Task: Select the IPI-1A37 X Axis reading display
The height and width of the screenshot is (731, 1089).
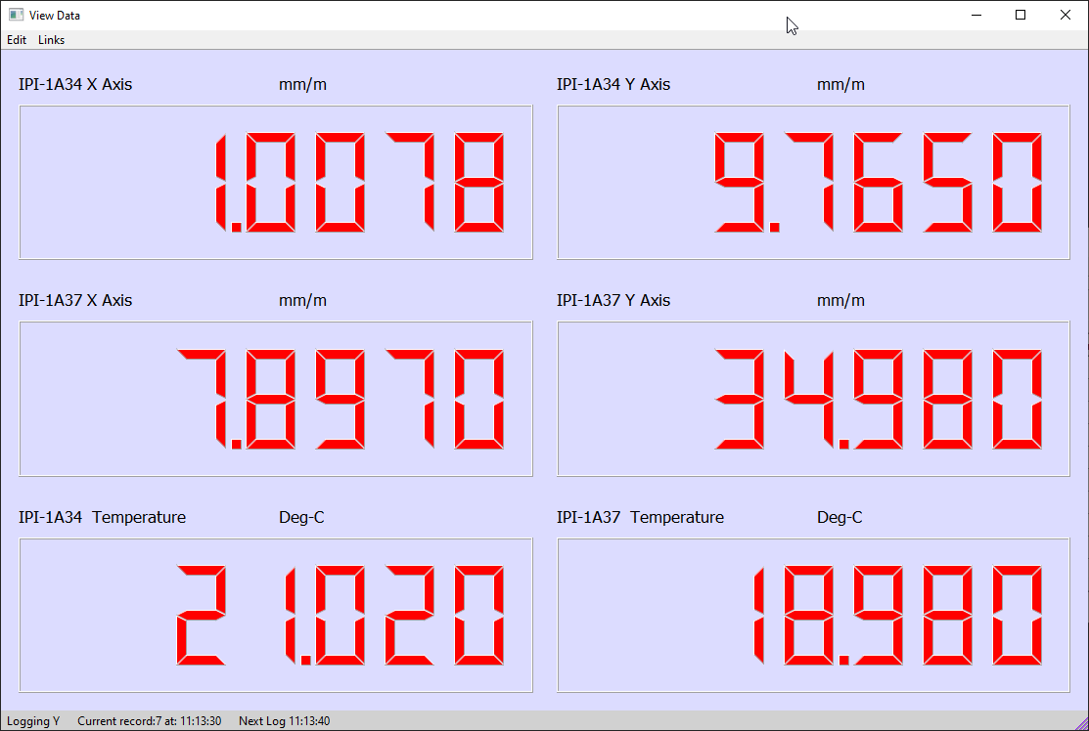Action: (276, 399)
